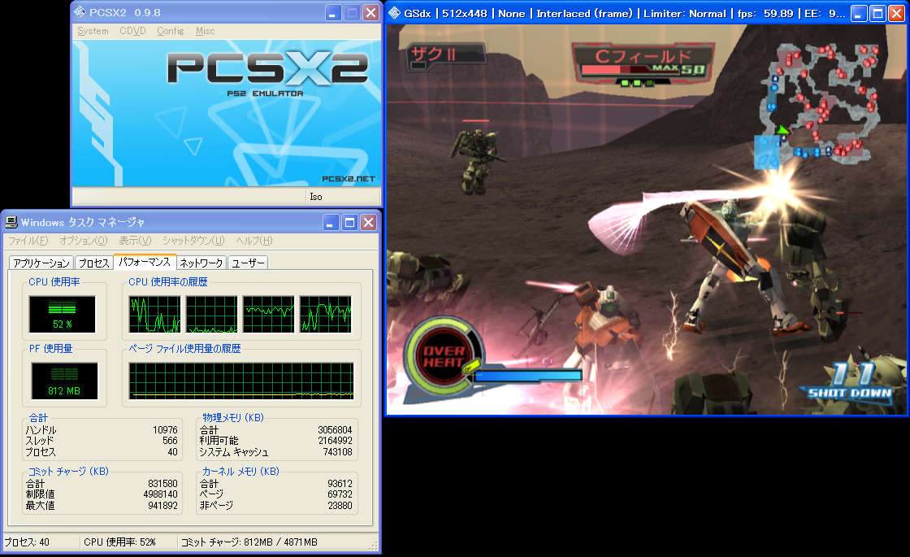The image size is (910, 557).
Task: Click the 最大値 value 941892
Action: (162, 505)
